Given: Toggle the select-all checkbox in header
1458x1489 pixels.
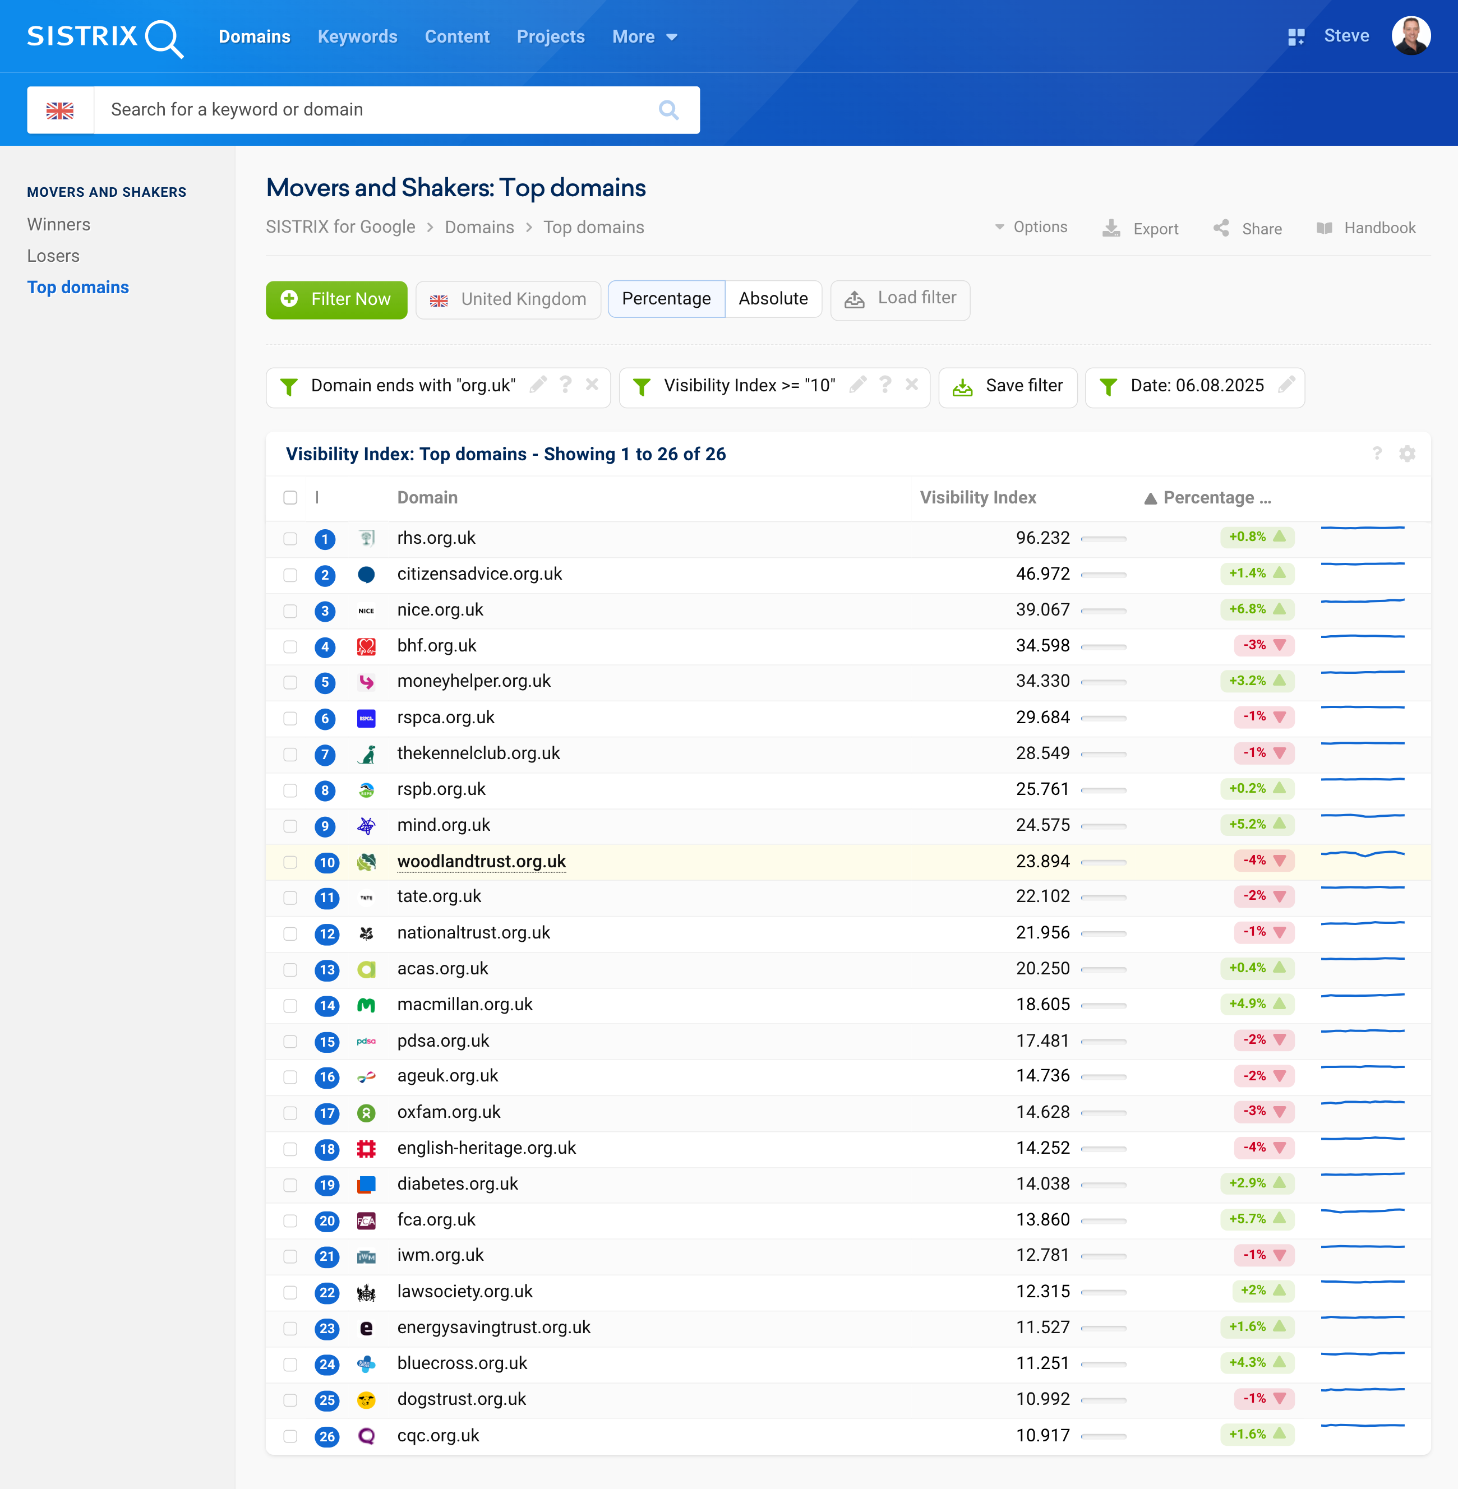Looking at the screenshot, I should tap(290, 498).
